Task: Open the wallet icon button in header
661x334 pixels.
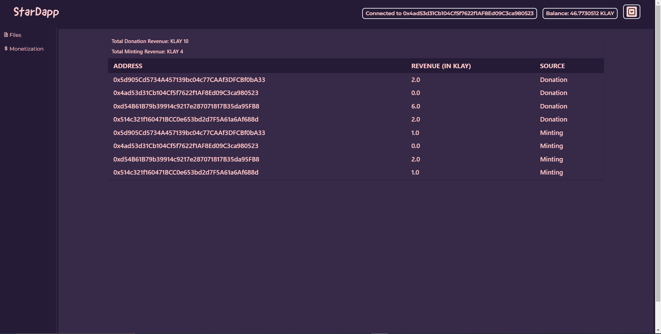Action: point(632,12)
